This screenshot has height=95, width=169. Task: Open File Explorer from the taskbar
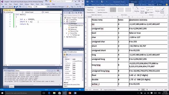[54, 93]
